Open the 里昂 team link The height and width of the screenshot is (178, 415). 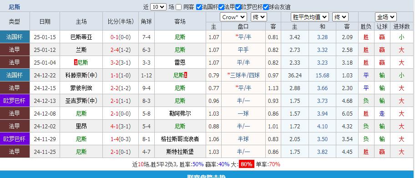point(81,127)
